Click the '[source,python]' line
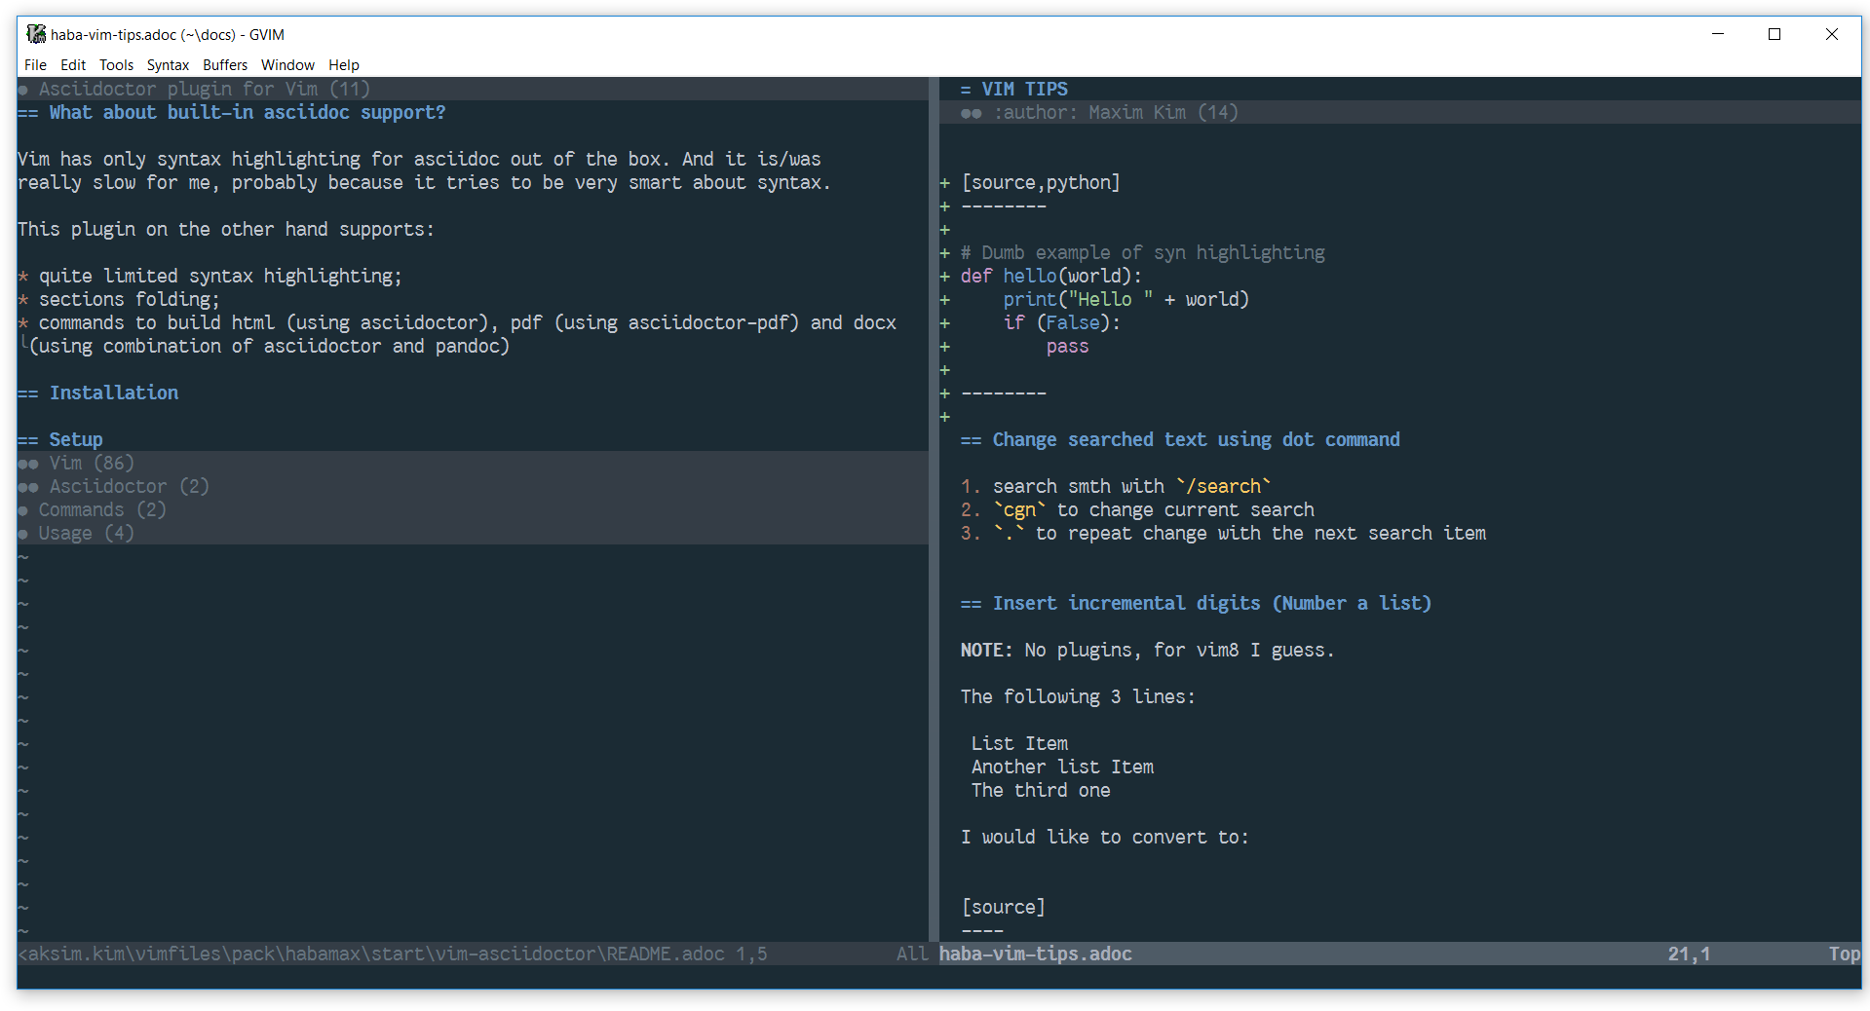The image size is (1870, 1011). (1041, 182)
